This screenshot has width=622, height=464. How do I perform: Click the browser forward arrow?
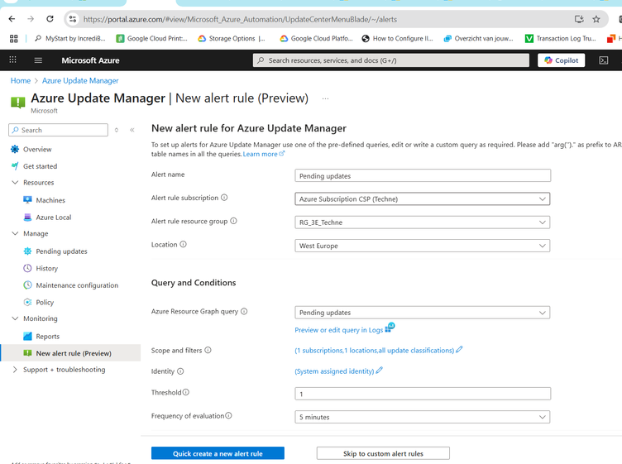(31, 19)
